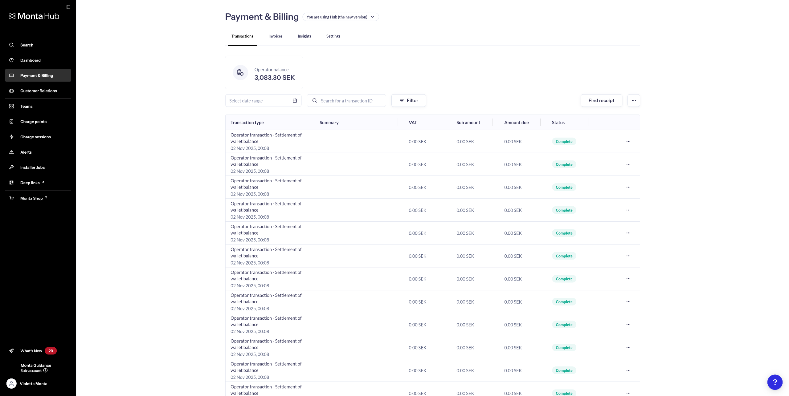Click the calendar icon in date range
This screenshot has height=396, width=789.
coord(295,101)
